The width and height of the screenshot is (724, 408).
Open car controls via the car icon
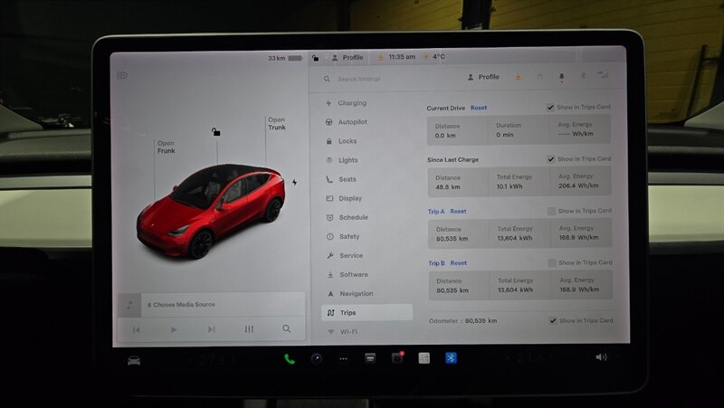click(x=134, y=360)
